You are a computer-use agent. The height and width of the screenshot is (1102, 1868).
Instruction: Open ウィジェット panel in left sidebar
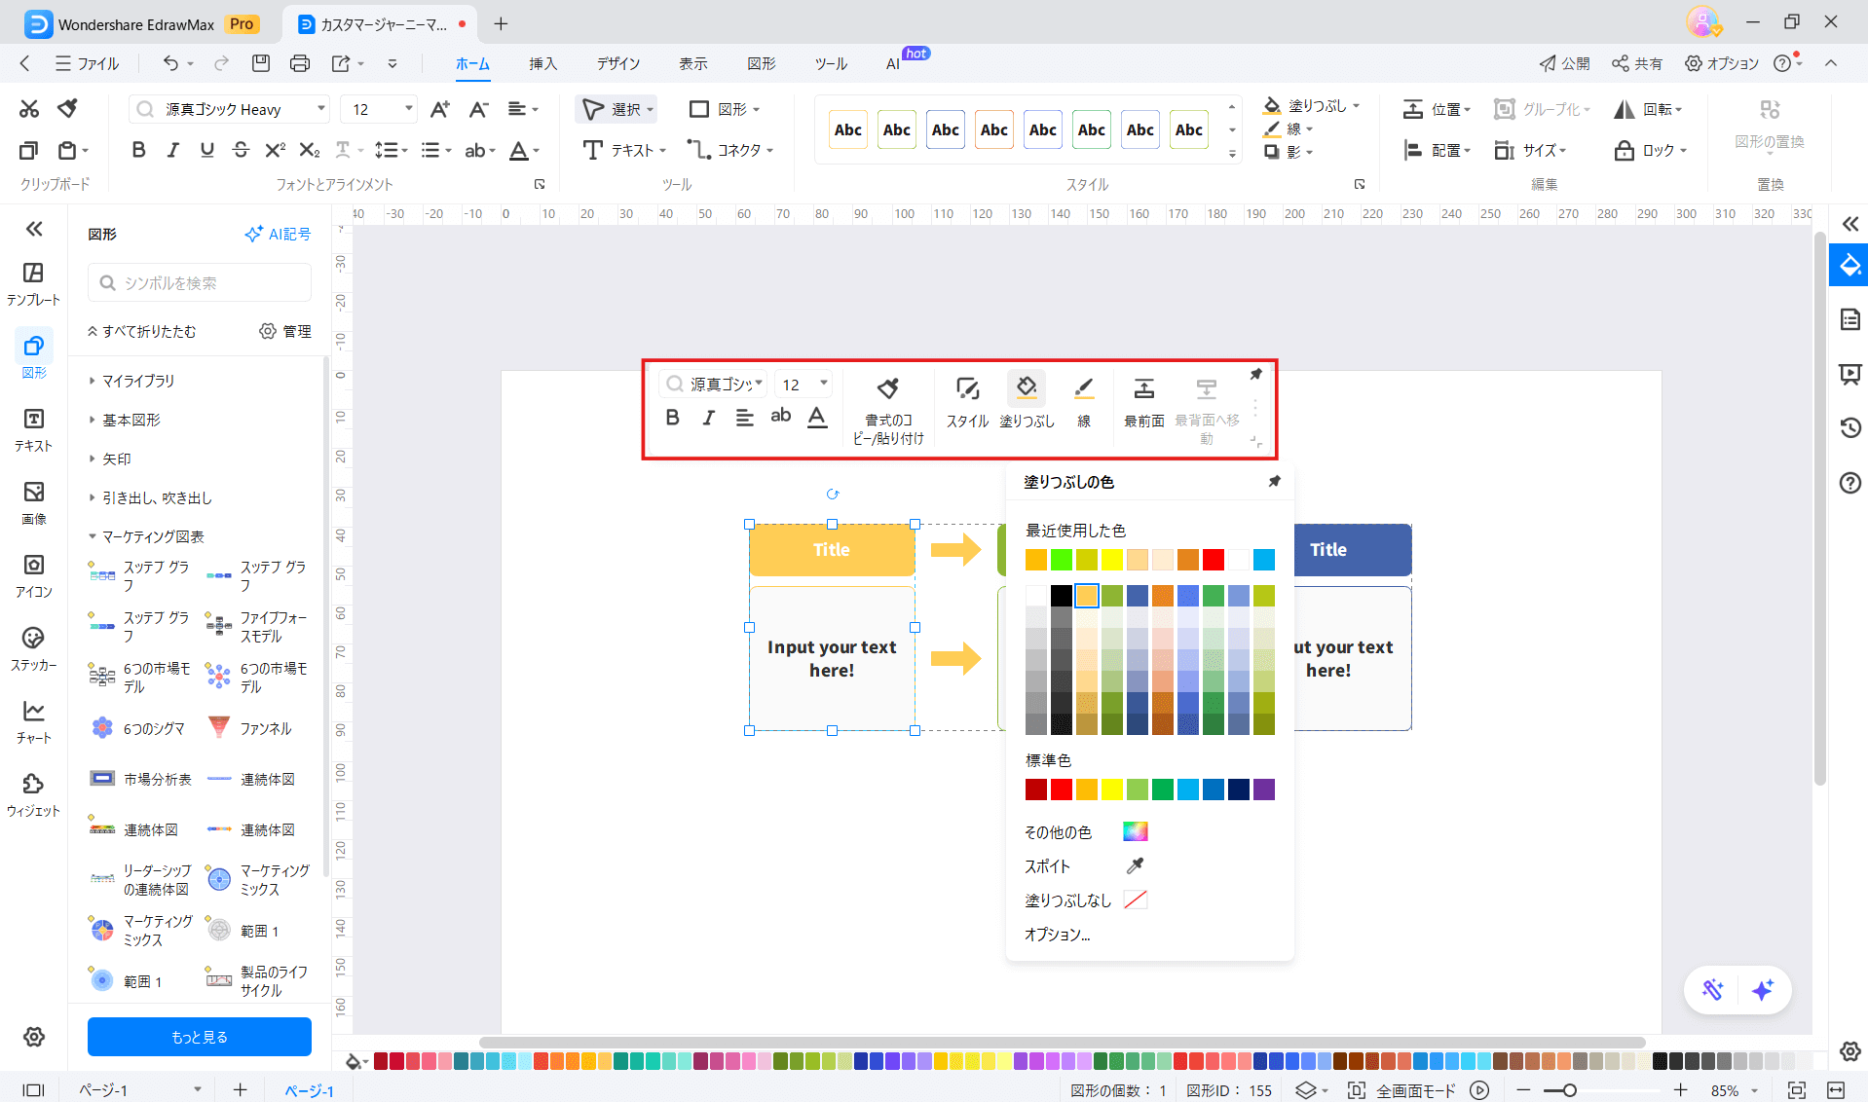click(x=33, y=794)
